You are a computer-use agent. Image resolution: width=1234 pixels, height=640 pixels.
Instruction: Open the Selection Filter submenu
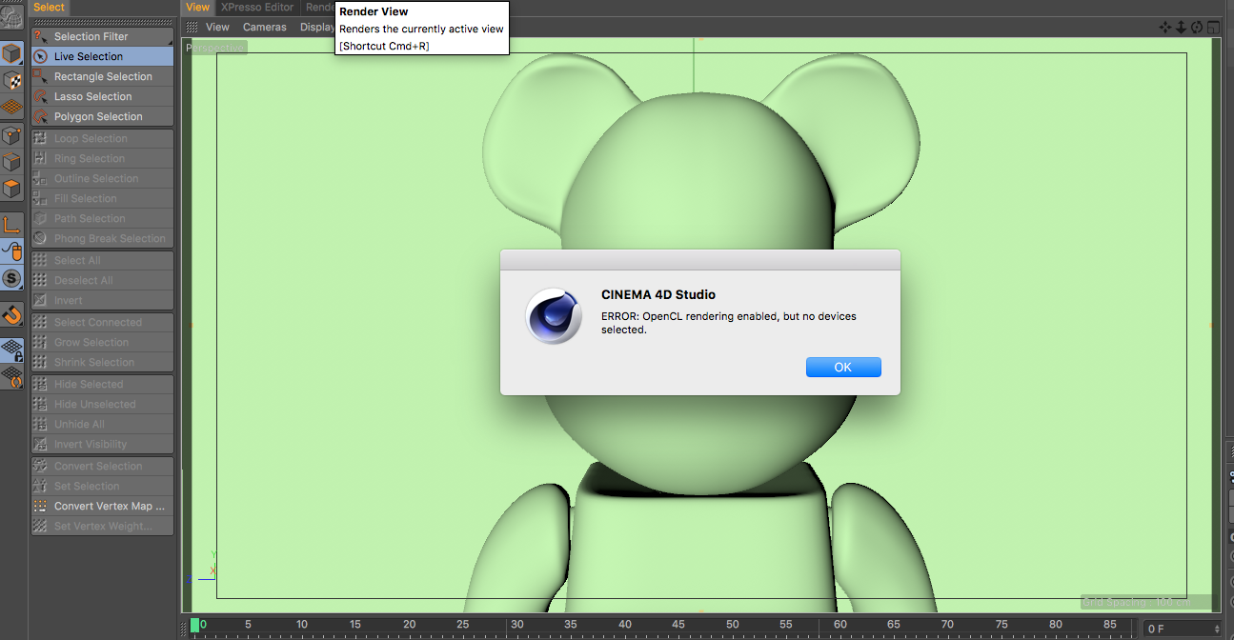pos(102,37)
